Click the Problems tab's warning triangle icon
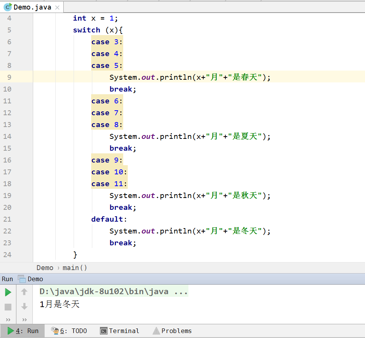This screenshot has height=338, width=365. coord(156,331)
